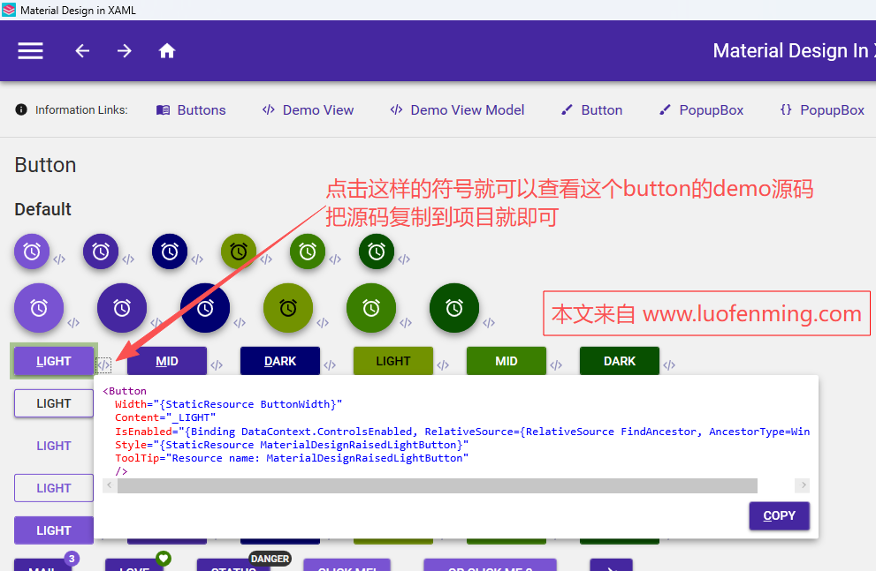
Task: Open the Demo View Model link
Action: pyautogui.click(x=457, y=109)
